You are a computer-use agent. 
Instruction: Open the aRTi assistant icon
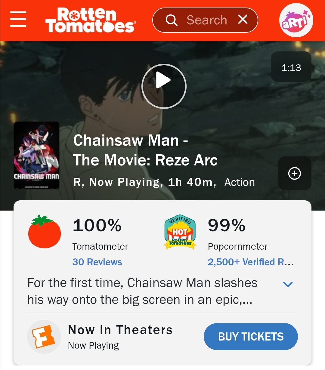pos(296,20)
